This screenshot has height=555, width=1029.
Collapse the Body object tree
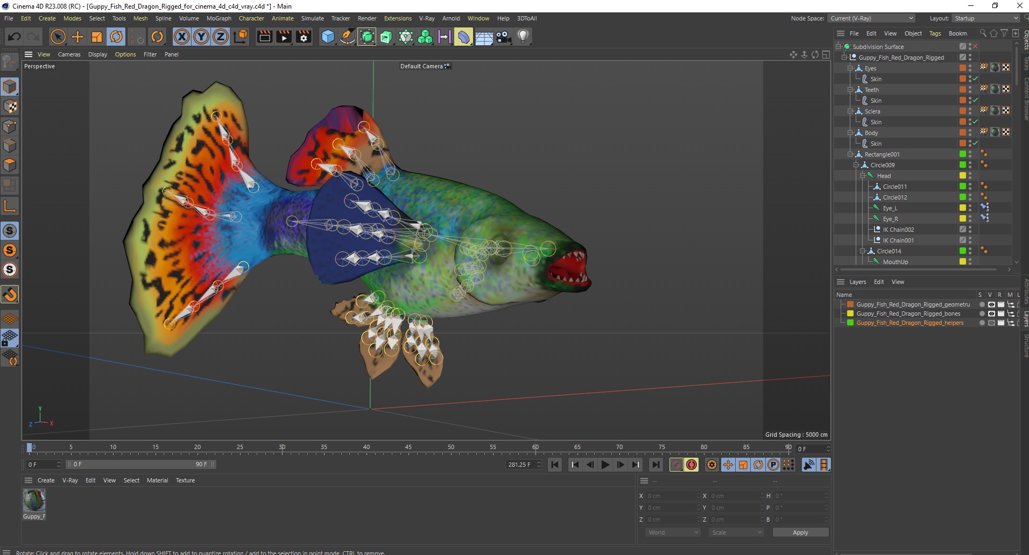click(850, 133)
